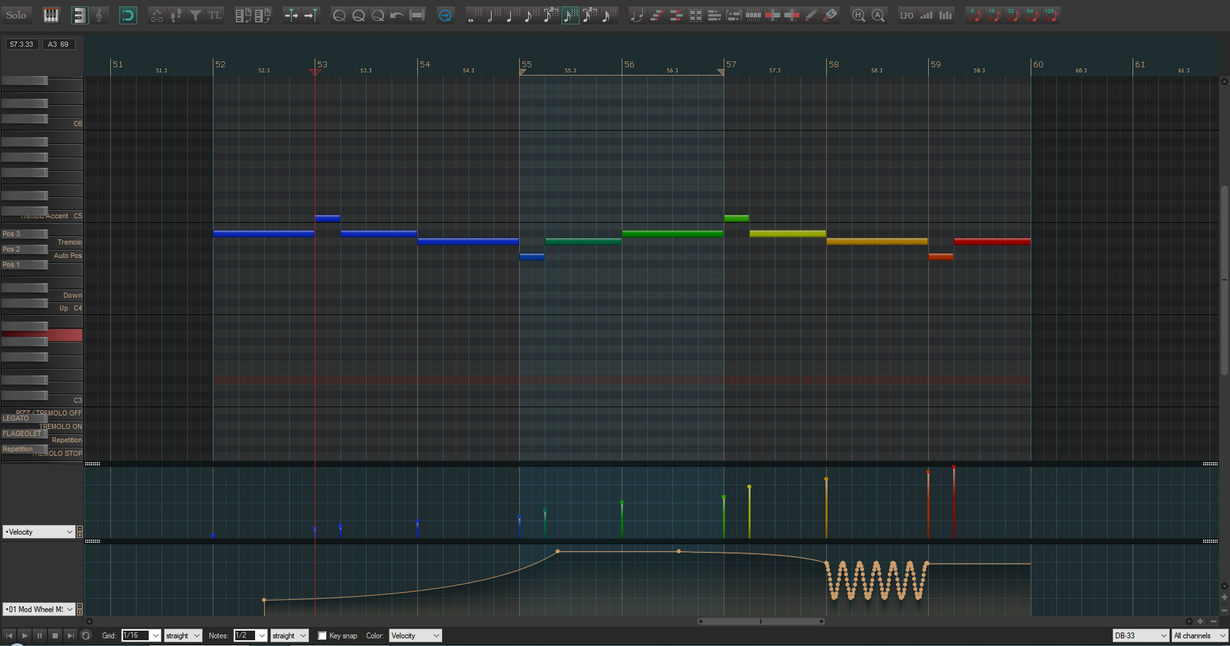Click the edit cursor marker at bar 53
Image resolution: width=1230 pixels, height=646 pixels.
315,72
